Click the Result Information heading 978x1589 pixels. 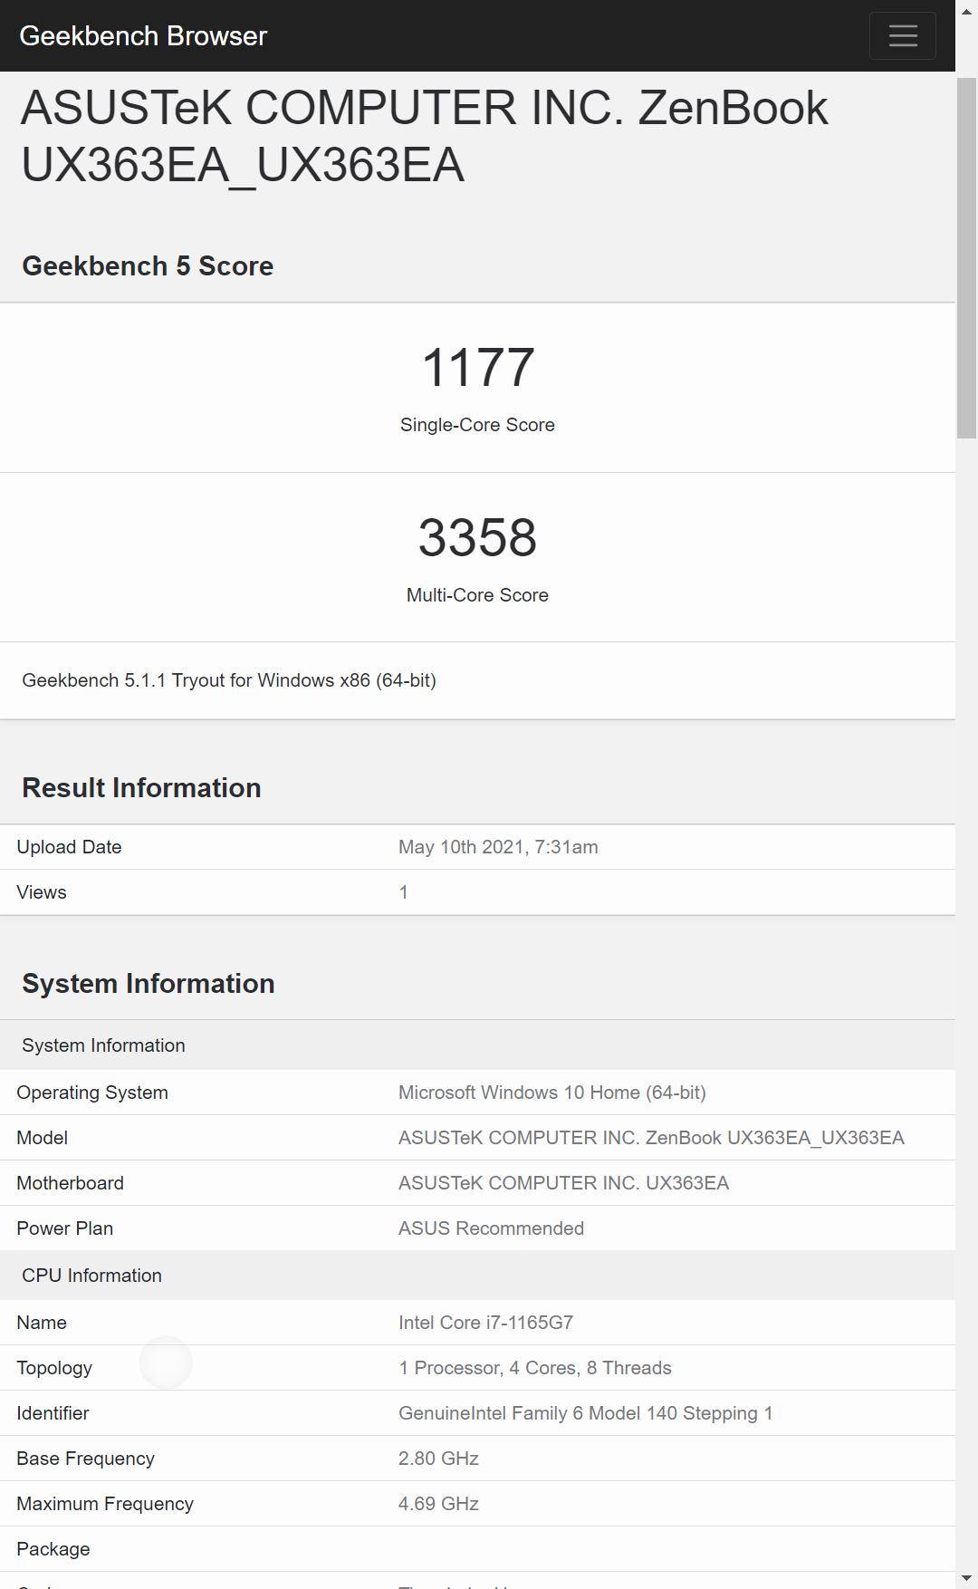pos(141,787)
